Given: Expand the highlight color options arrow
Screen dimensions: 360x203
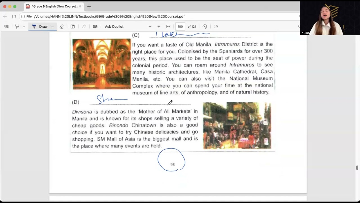Looking at the screenshot, I should [24, 27].
